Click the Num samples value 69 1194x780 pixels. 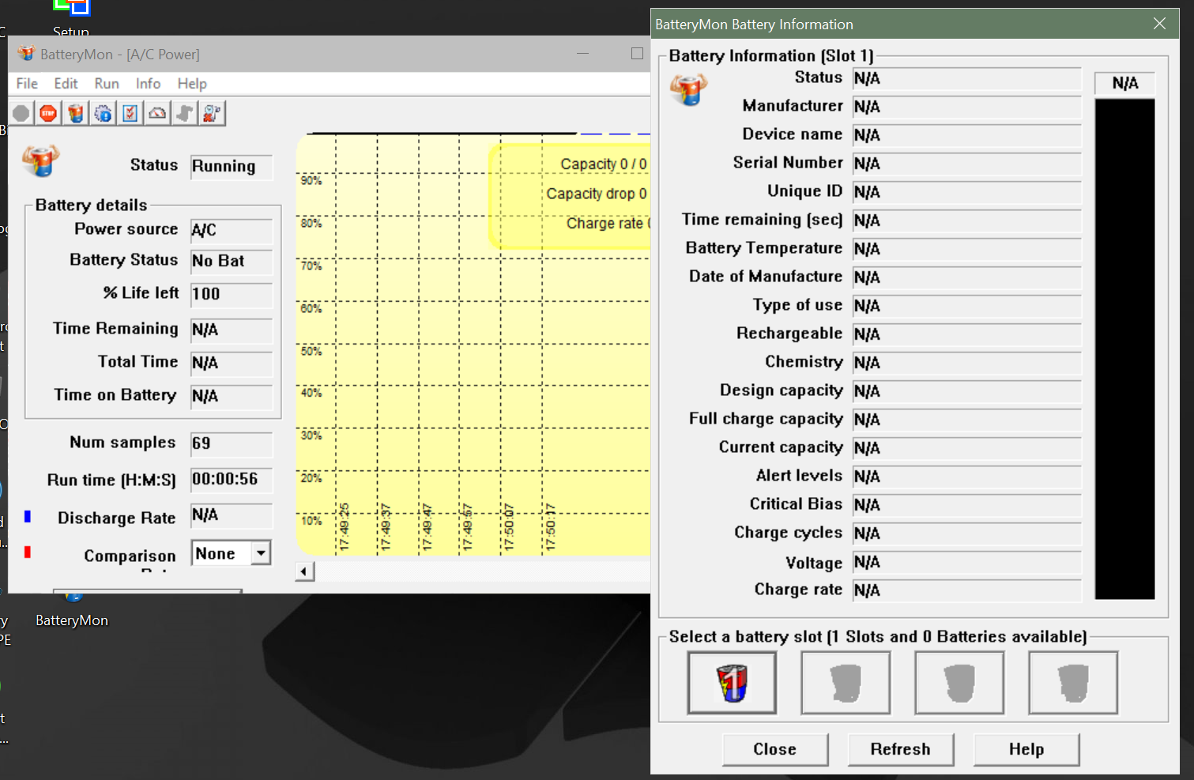(x=232, y=444)
